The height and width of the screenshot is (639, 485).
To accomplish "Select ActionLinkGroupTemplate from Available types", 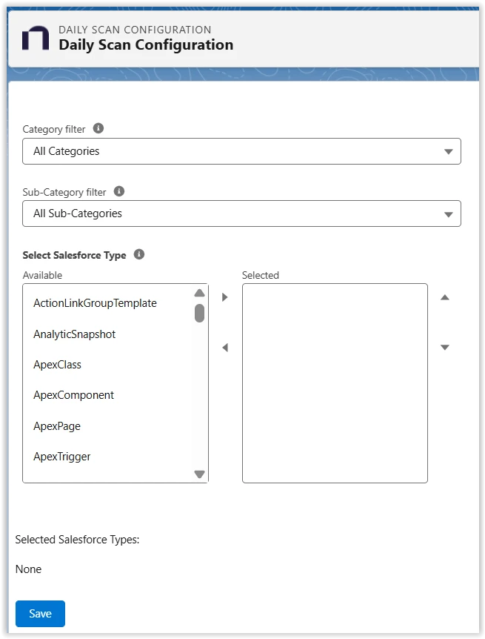I will 95,302.
